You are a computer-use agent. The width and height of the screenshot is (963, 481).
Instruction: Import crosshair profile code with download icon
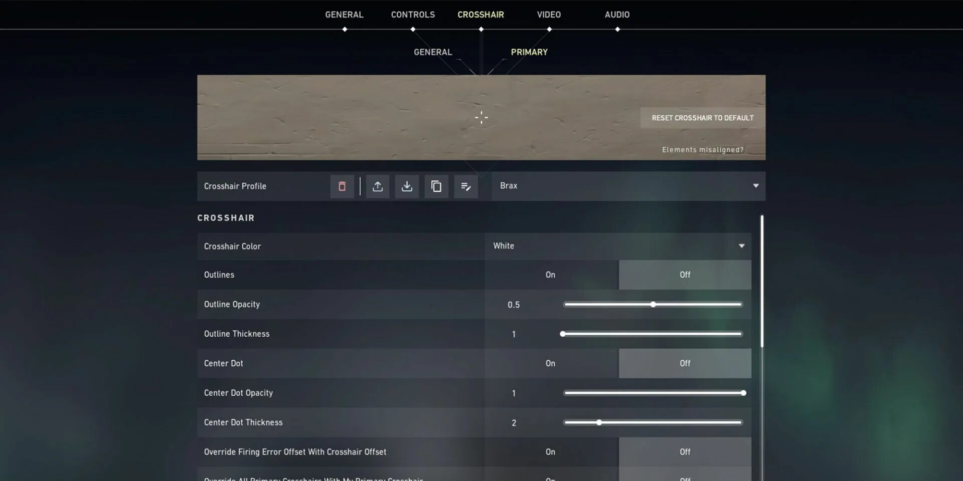(x=407, y=186)
